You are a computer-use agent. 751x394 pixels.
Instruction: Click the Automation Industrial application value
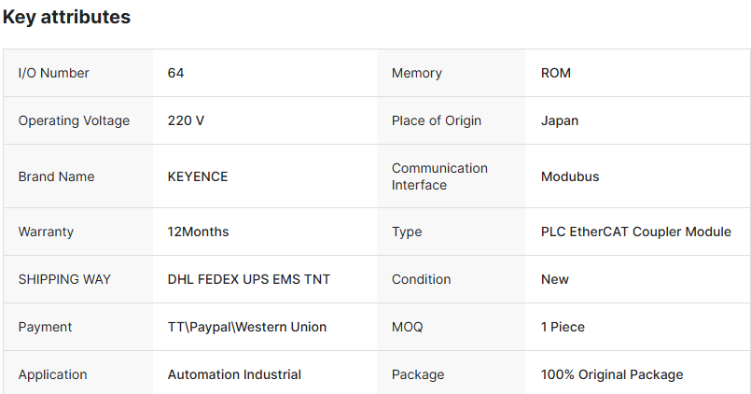pyautogui.click(x=234, y=374)
